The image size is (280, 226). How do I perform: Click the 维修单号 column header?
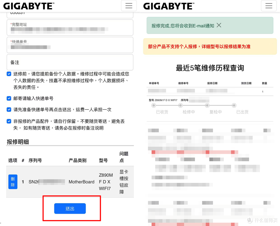(x=183, y=83)
